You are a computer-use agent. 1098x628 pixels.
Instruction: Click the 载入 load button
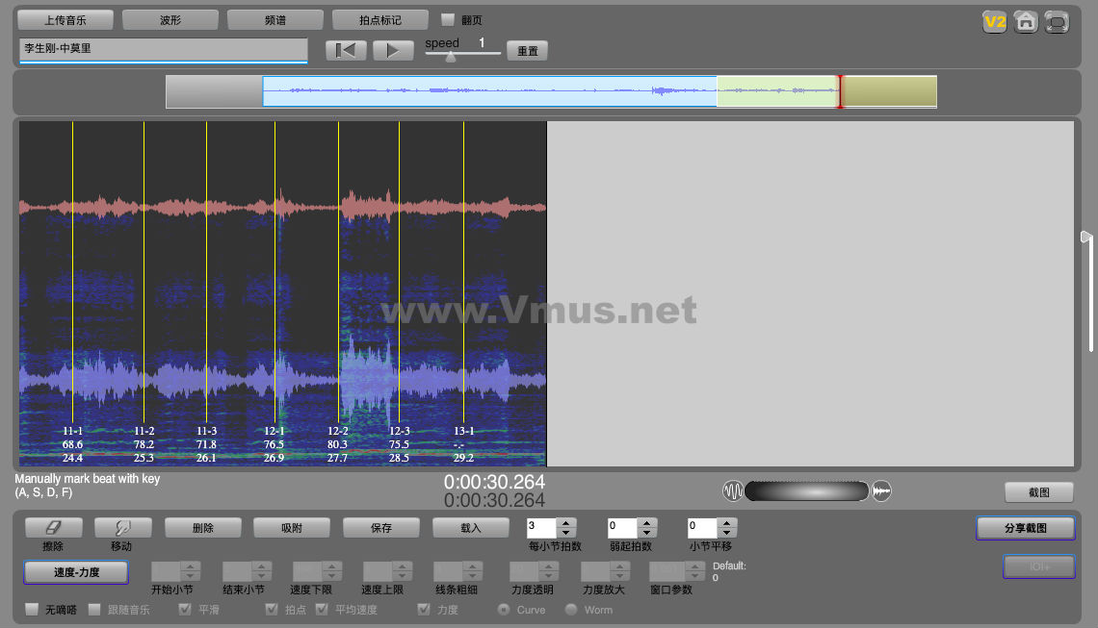point(471,528)
